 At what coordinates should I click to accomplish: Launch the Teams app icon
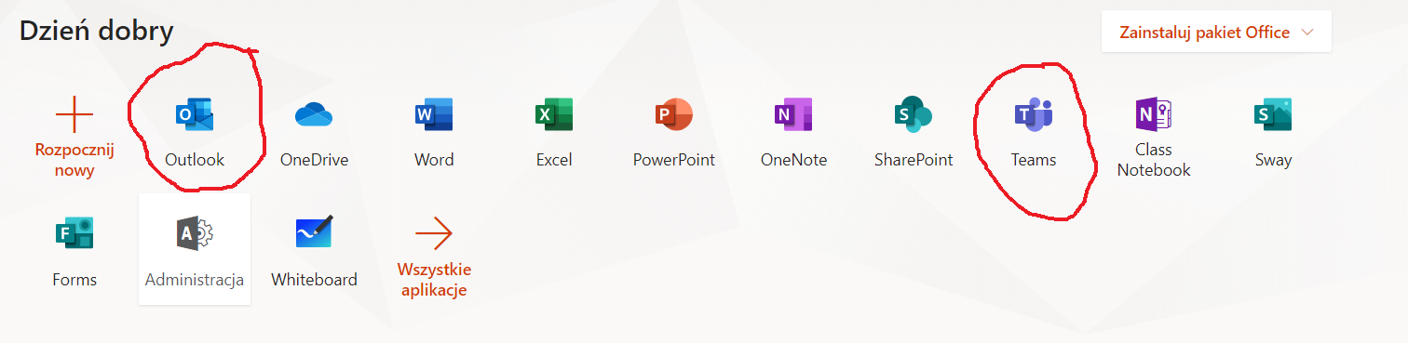1034,114
